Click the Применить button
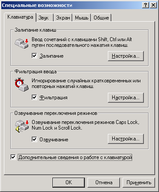159x192 pixels. tap(139, 182)
